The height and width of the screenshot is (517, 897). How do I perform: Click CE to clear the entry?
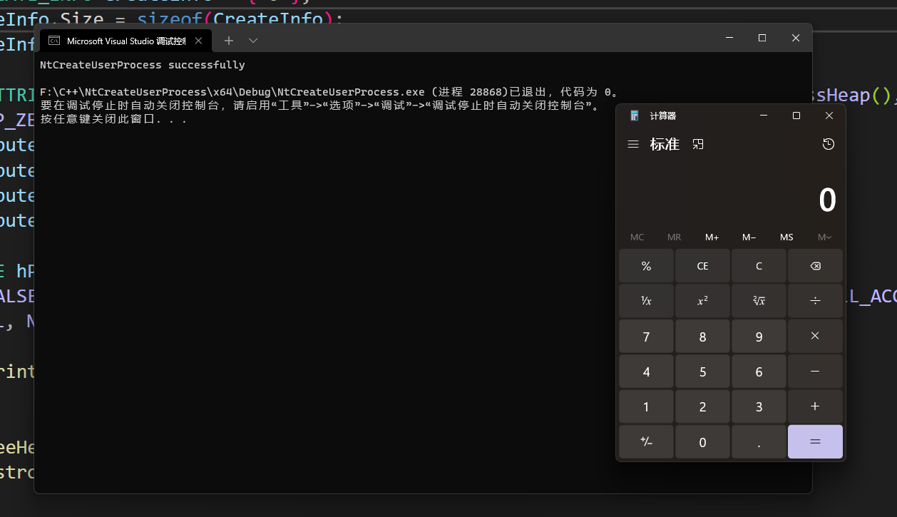pyautogui.click(x=702, y=265)
